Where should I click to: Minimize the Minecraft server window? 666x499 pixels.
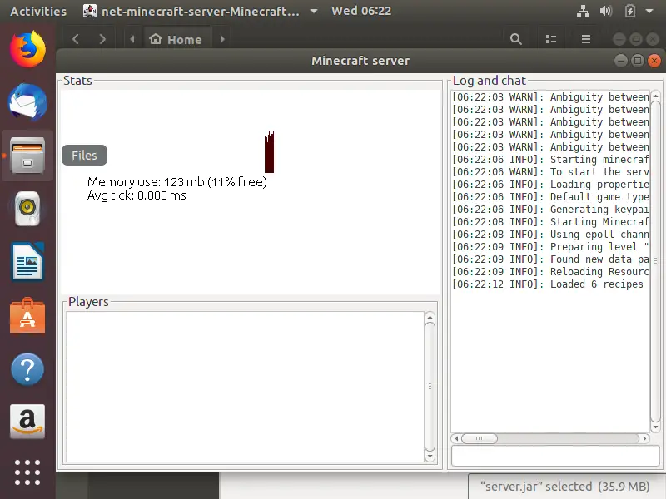click(x=620, y=61)
